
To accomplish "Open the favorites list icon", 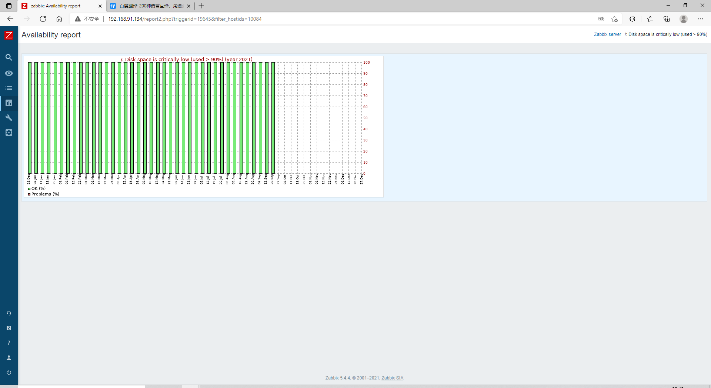I will coord(650,19).
